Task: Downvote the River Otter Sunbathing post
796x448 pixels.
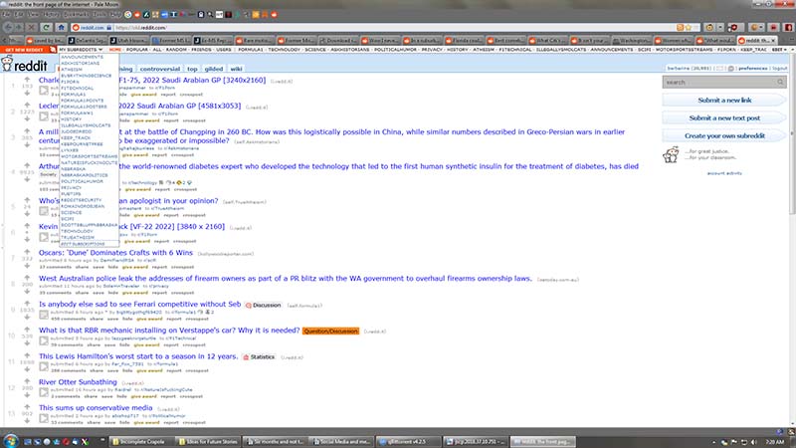Action: tap(27, 394)
